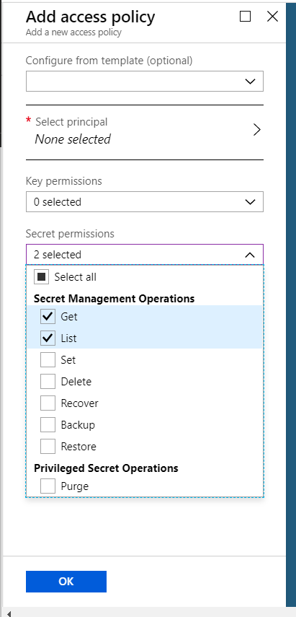Collapse the Secret permissions dropdown
Screen dimensions: 296x617
(145, 255)
